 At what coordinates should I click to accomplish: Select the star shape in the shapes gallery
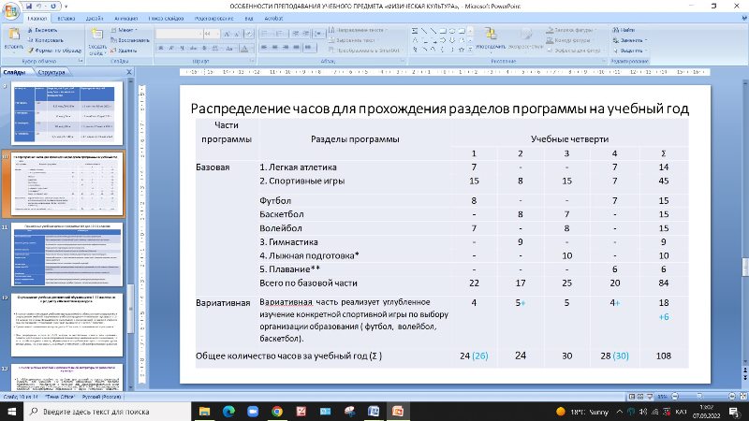point(462,50)
